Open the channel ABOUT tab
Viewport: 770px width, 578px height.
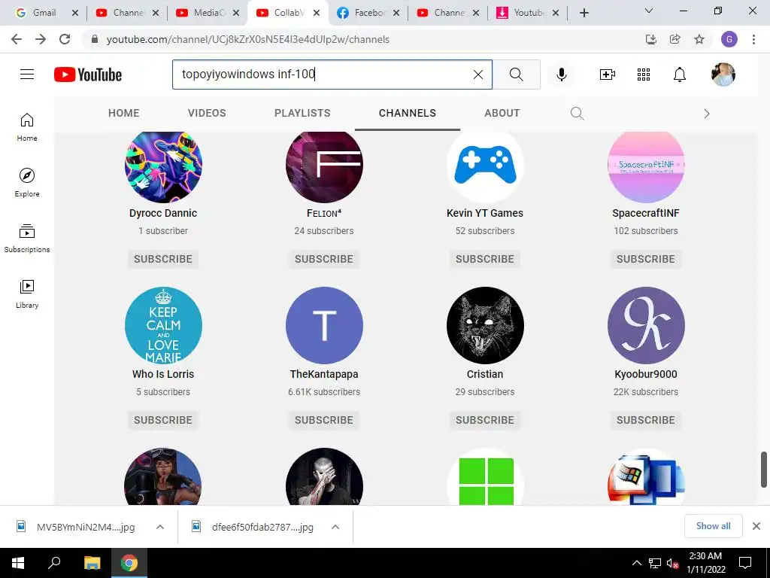[x=502, y=113]
